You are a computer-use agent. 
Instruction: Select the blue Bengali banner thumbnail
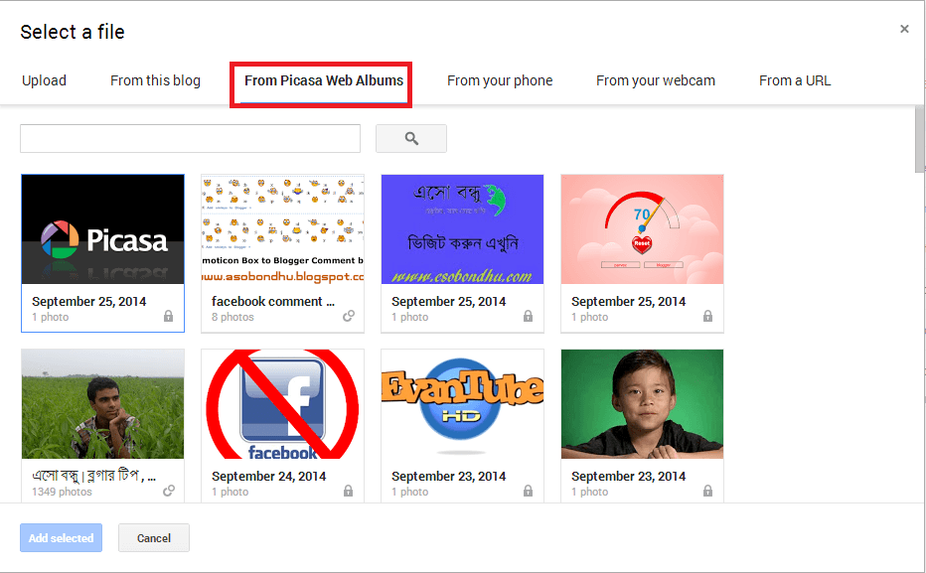tap(462, 229)
